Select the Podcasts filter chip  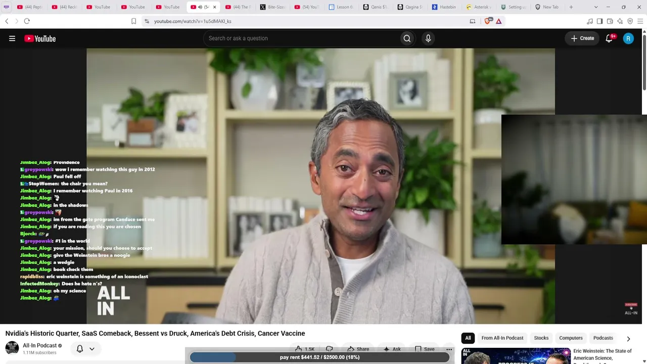tap(603, 338)
